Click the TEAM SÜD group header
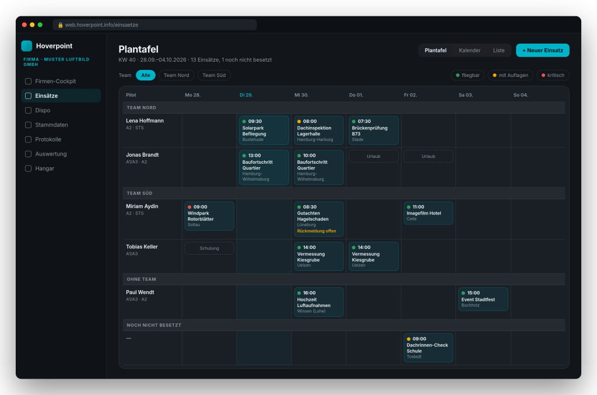Image resolution: width=597 pixels, height=395 pixels. [x=344, y=193]
